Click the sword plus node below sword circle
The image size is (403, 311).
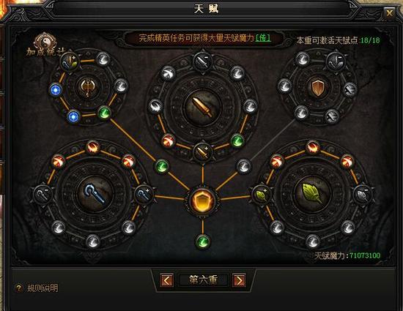click(x=203, y=152)
